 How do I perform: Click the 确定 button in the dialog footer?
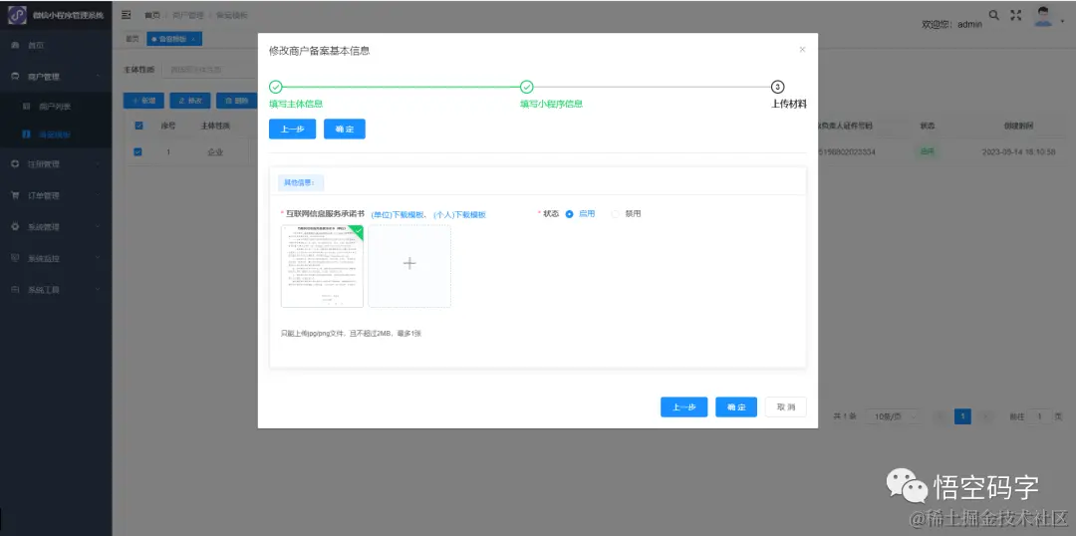735,406
